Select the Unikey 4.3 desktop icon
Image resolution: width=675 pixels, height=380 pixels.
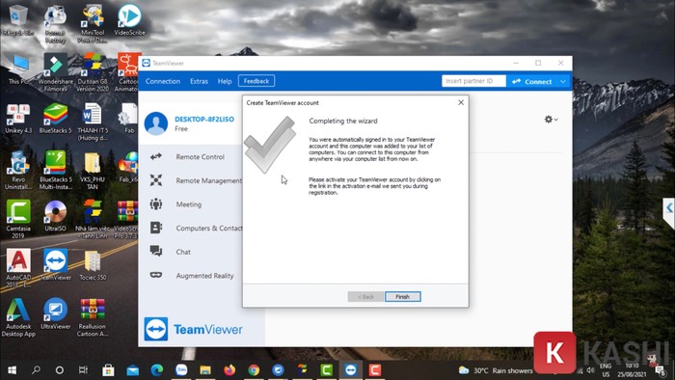point(17,119)
